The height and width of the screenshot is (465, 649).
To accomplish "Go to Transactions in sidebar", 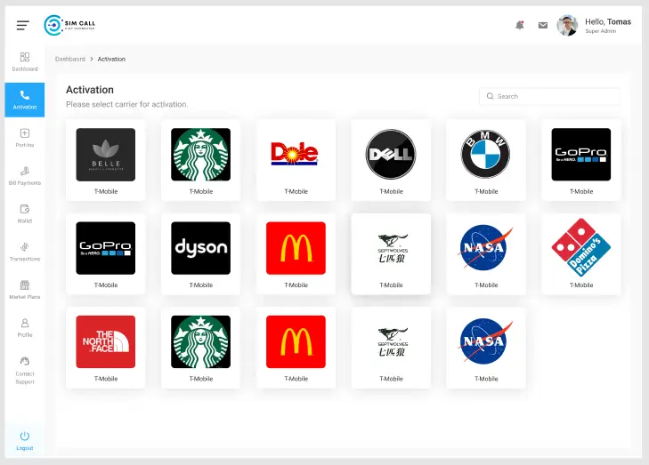I will (24, 252).
